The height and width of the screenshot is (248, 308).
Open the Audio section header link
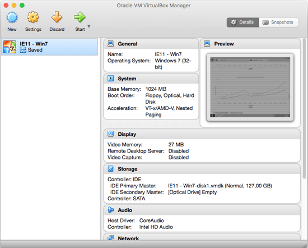coord(125,210)
